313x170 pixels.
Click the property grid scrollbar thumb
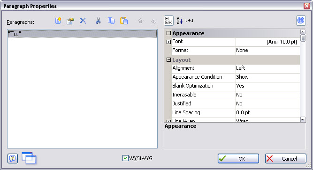pyautogui.click(x=303, y=38)
